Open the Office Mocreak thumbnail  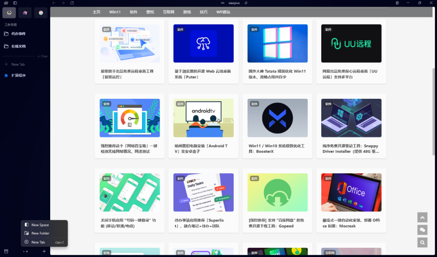coord(352,193)
